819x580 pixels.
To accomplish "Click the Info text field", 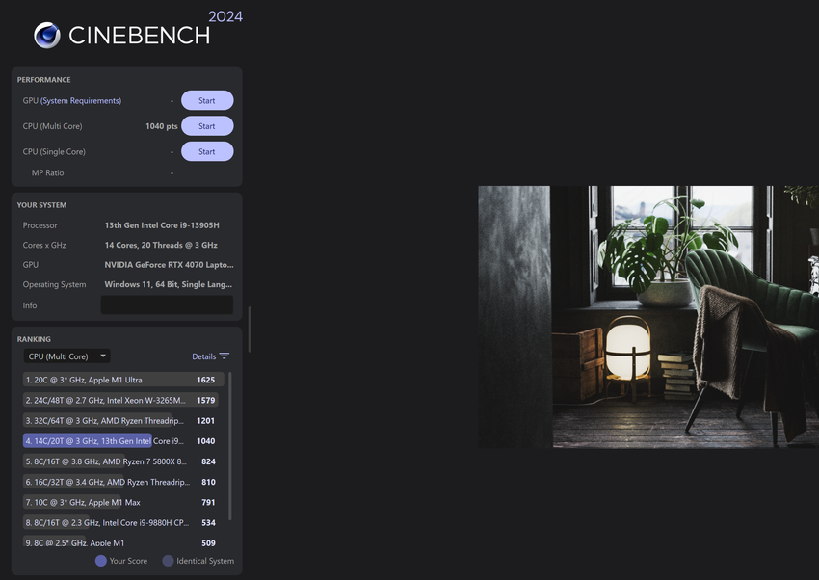I will [x=167, y=305].
